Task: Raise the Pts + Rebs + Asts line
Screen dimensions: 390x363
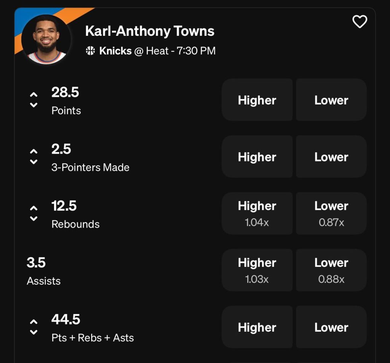Action: tap(34, 322)
